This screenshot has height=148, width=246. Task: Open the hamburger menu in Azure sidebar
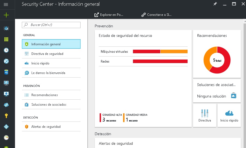click(6, 4)
